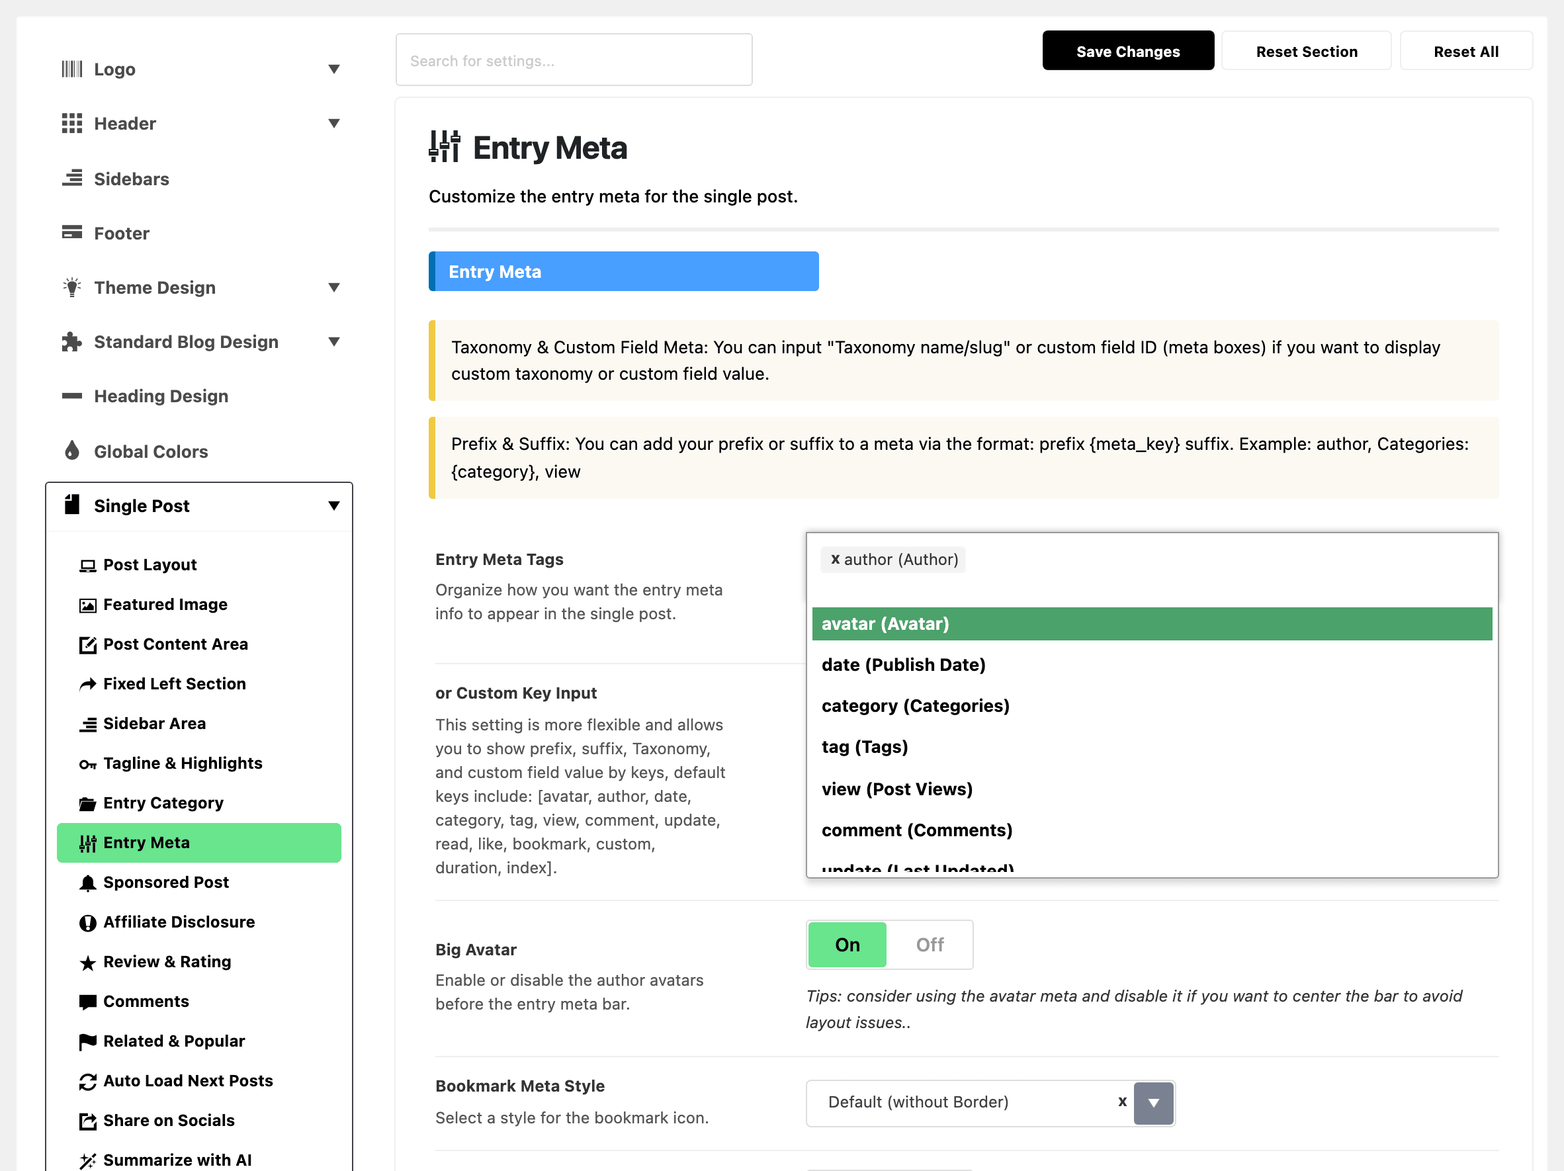Screen dimensions: 1564x1171
Task: Click the Logo barcode icon in sidebar
Action: 71,69
